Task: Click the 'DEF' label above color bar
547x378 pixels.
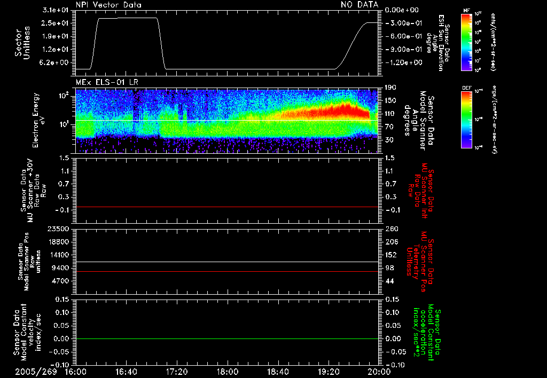Action: click(467, 88)
